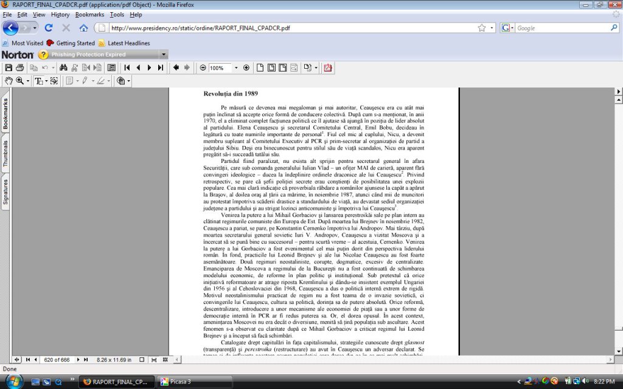Print the PDF document
This screenshot has height=389, width=623.
coord(20,67)
